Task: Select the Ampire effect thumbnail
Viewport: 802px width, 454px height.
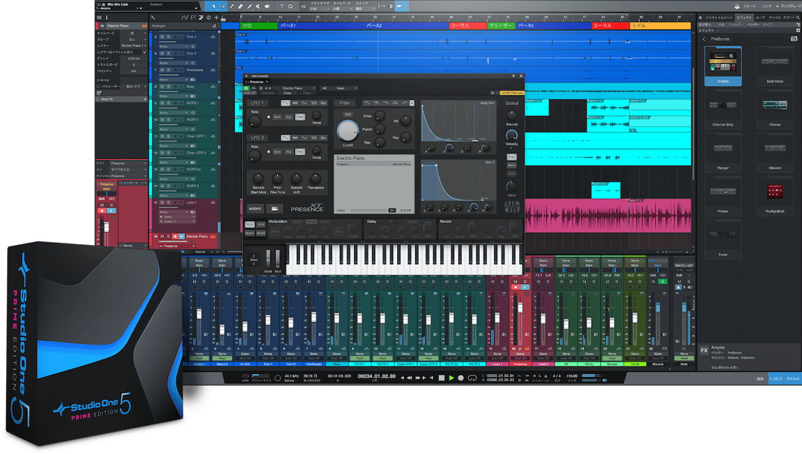Action: coord(723,65)
